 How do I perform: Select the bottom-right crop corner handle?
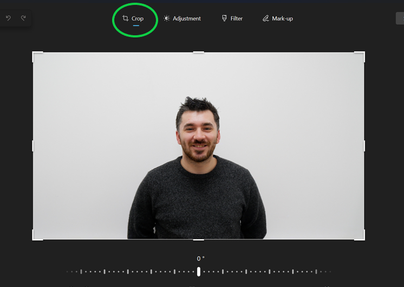pyautogui.click(x=360, y=235)
